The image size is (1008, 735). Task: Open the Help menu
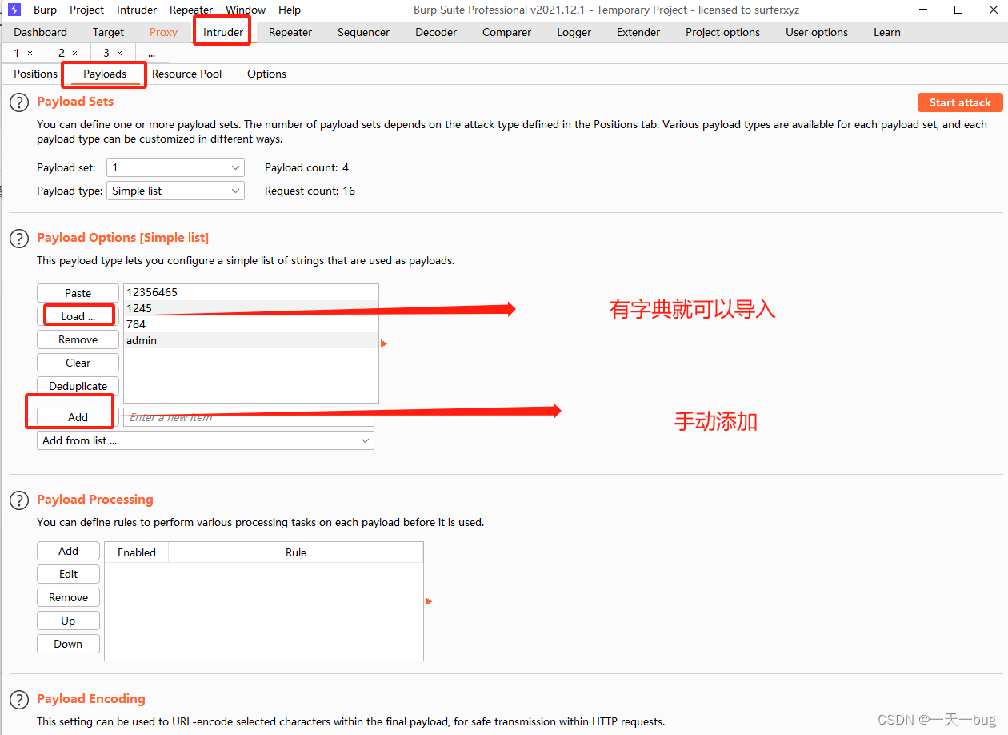click(x=290, y=10)
